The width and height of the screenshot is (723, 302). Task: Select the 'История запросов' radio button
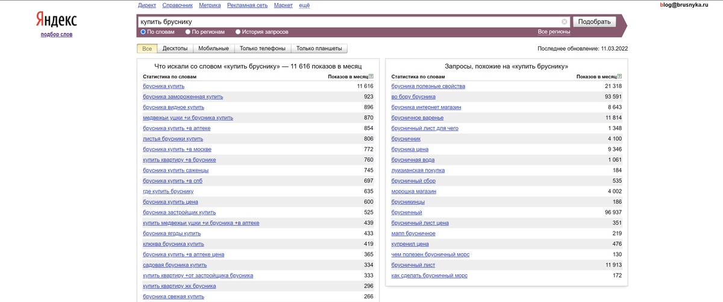(238, 31)
